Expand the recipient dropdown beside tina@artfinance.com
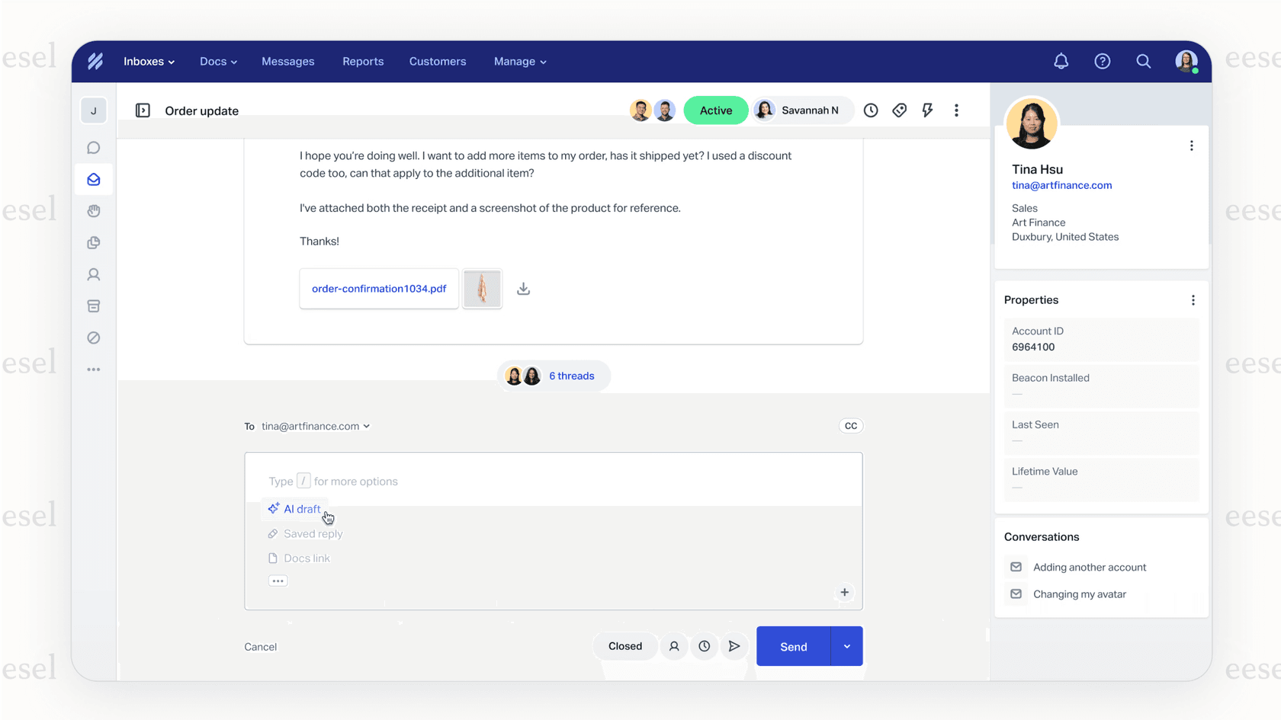Screen dimensions: 1281x720 pos(367,426)
